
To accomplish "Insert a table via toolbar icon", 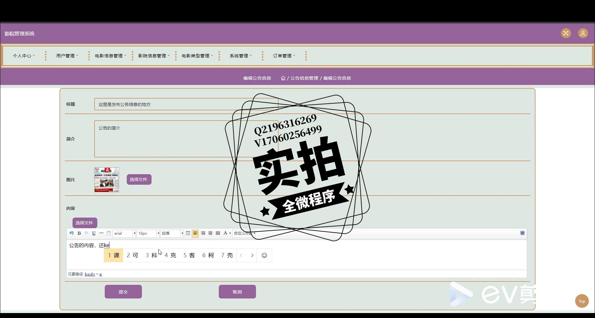I will [x=188, y=233].
